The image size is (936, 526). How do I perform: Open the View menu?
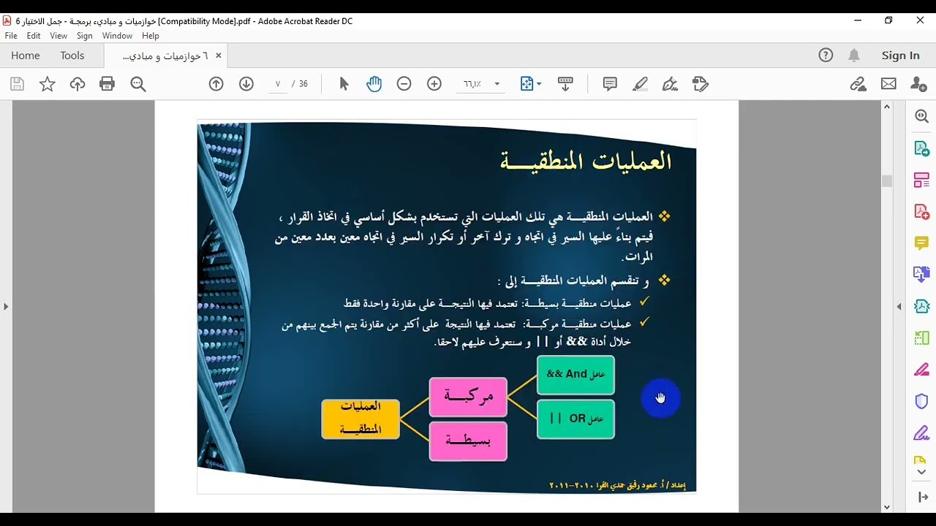coord(58,36)
